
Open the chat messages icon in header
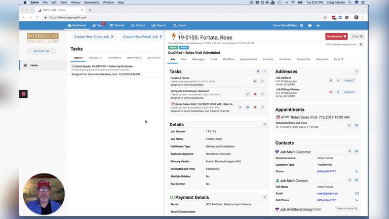click(x=310, y=25)
